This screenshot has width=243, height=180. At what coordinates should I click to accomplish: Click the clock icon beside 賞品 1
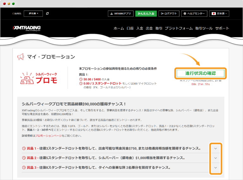(24, 148)
